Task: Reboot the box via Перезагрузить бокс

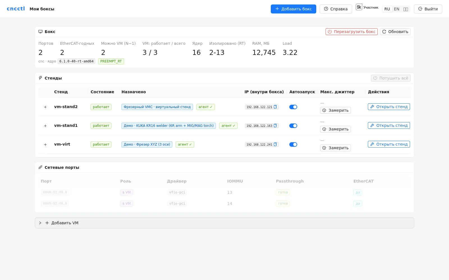Action: tap(351, 32)
